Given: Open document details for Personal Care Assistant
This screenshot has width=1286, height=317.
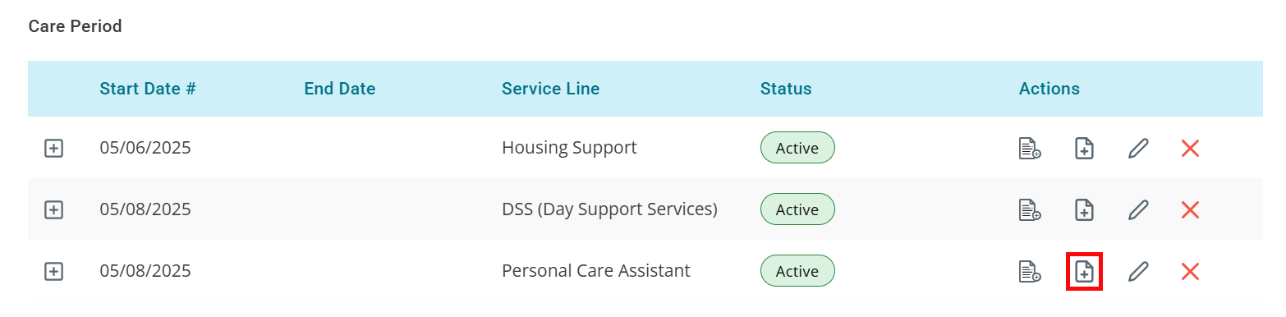Looking at the screenshot, I should tap(1030, 271).
